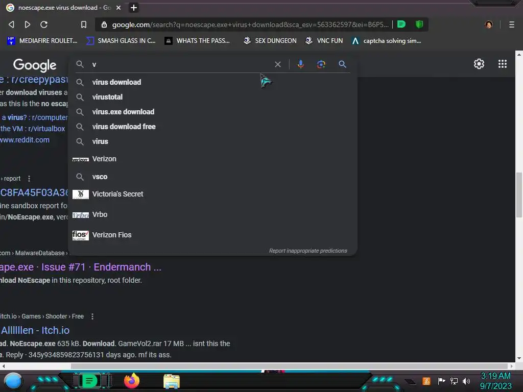Screen dimensions: 523x392
Task: Go forward with the browser forward arrow
Action: 28,24
